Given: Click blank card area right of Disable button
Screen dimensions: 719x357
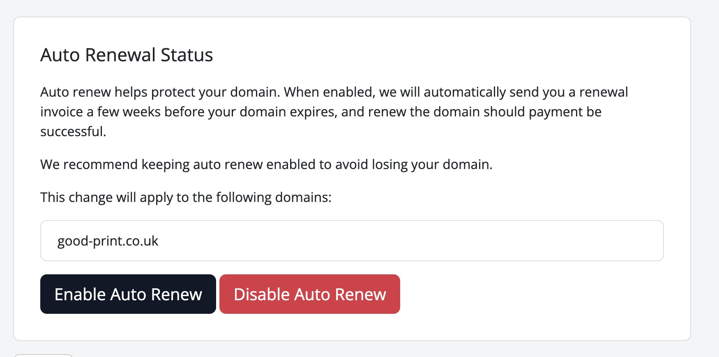Looking at the screenshot, I should 534,294.
